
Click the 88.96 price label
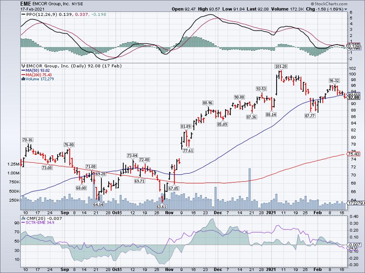(208, 103)
